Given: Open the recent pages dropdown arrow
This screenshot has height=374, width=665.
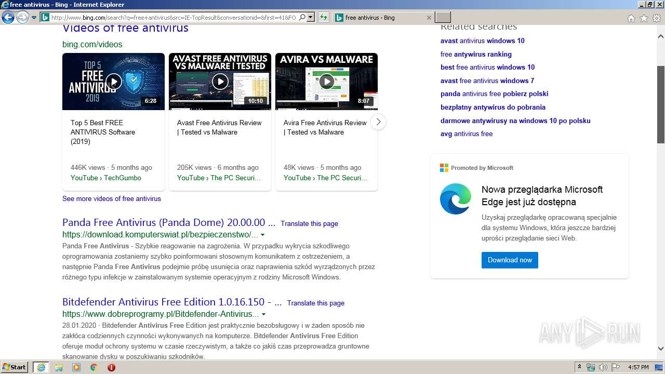Looking at the screenshot, I should (x=34, y=18).
